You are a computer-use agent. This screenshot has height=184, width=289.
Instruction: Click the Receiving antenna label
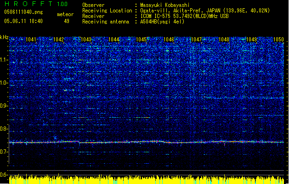coord(106,22)
